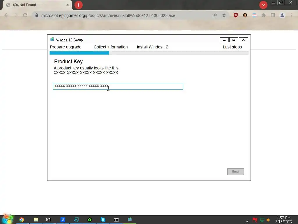Screen dimensions: 298x224
Task: Go forward with the forward arrow
Action: (16, 15)
